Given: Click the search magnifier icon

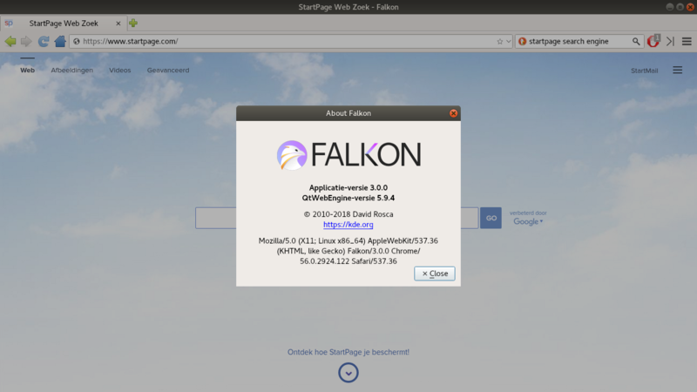Looking at the screenshot, I should pos(636,41).
